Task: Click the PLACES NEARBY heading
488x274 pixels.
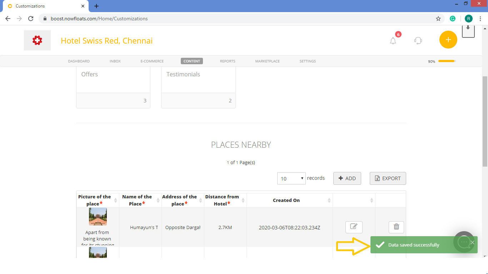Action: [241, 145]
